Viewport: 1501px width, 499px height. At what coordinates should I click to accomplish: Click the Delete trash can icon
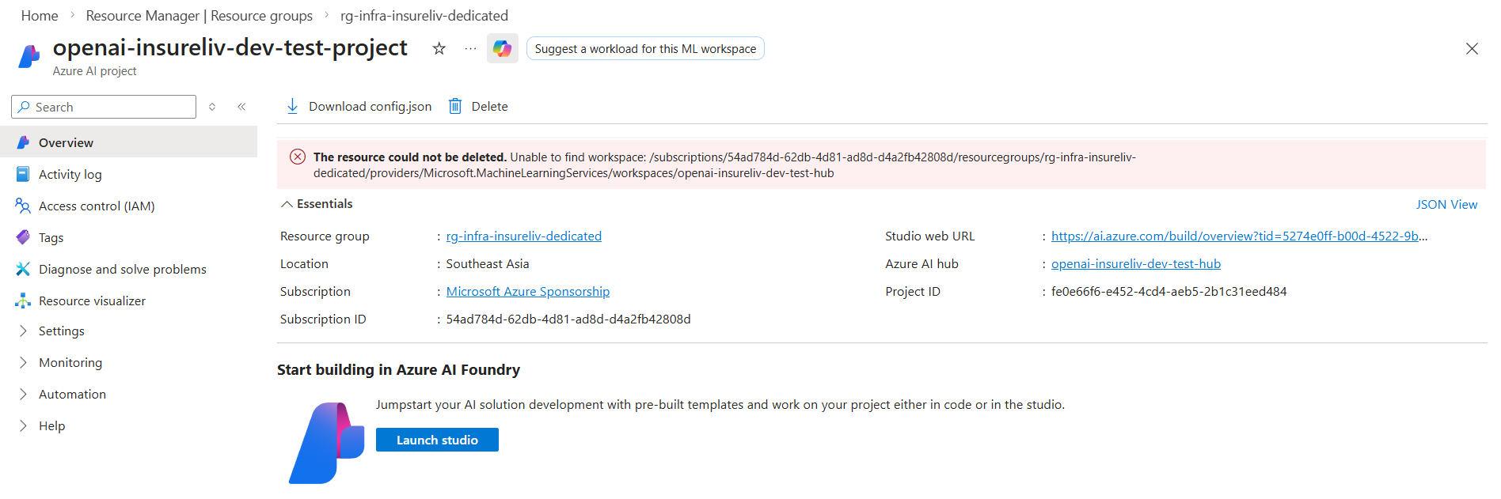tap(455, 106)
